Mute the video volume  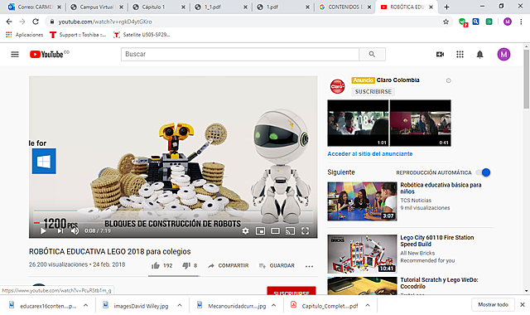(75, 230)
